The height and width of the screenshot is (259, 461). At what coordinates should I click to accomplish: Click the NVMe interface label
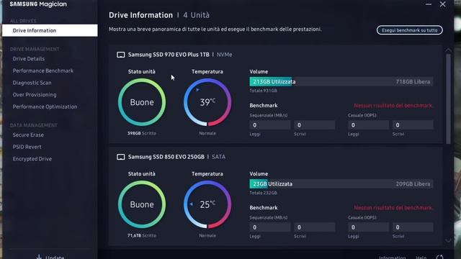click(x=224, y=55)
